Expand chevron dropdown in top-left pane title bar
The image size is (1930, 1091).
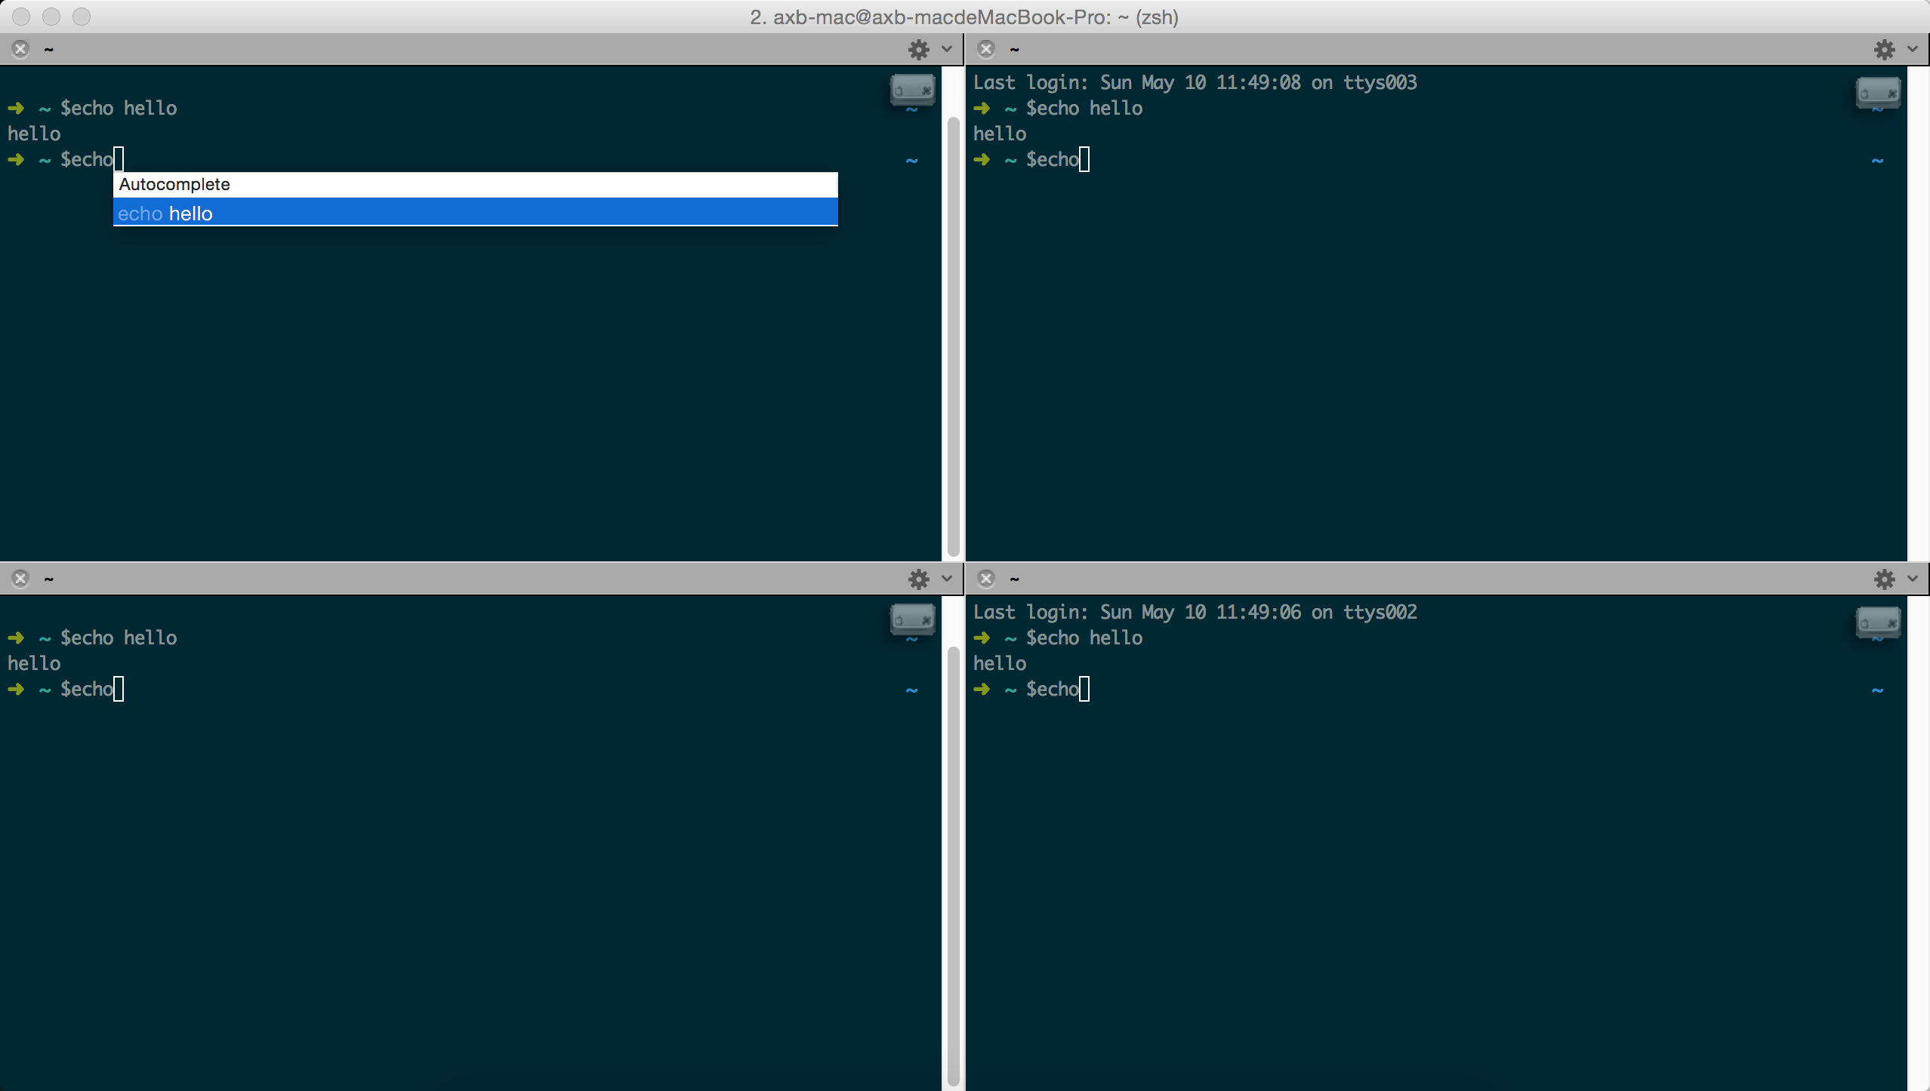click(x=947, y=49)
